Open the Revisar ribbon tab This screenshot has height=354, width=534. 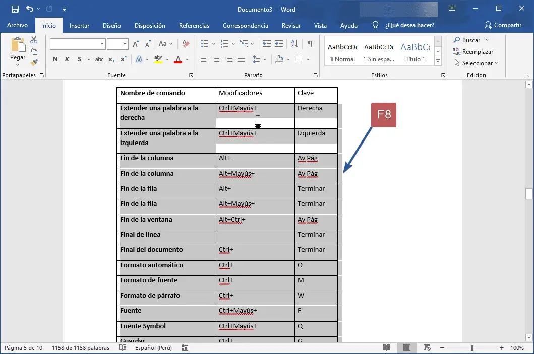291,25
